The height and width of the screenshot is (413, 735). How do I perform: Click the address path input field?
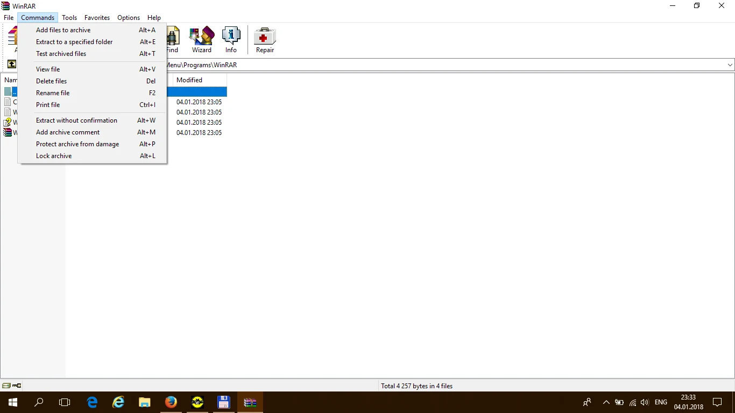[x=446, y=65]
